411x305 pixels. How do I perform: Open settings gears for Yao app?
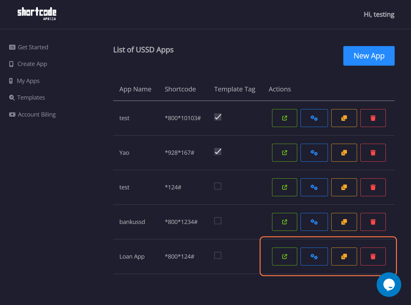click(x=314, y=152)
